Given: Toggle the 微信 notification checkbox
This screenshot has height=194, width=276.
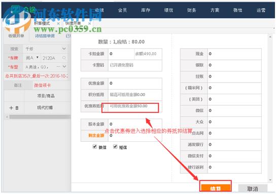Looking at the screenshot, I should click(95, 146).
